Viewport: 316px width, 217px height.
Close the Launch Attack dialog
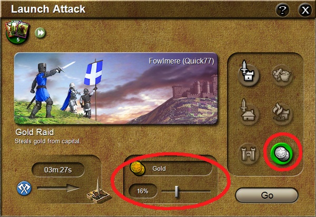coord(305,10)
